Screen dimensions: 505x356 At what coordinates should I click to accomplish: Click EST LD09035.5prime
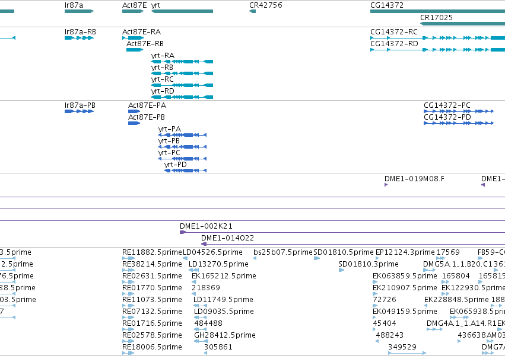(200, 317)
